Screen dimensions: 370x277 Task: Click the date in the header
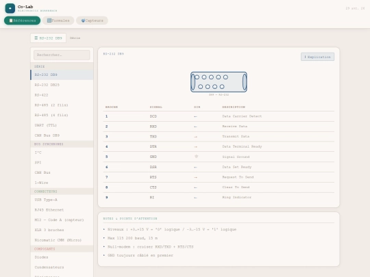[x=355, y=8]
